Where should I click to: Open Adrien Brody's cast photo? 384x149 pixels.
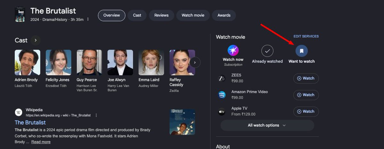(28, 62)
